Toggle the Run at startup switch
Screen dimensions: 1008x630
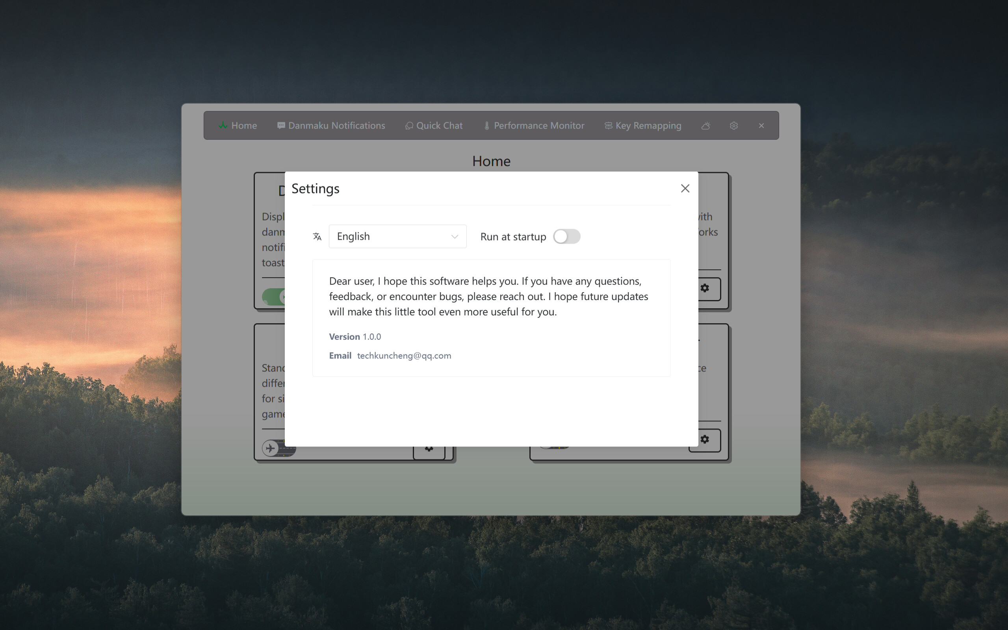tap(566, 236)
